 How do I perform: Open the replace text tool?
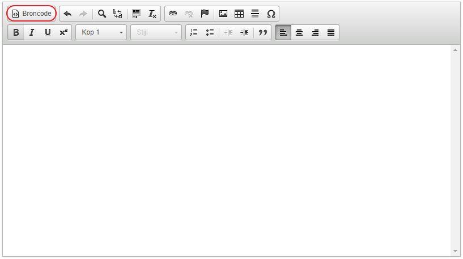(x=118, y=14)
